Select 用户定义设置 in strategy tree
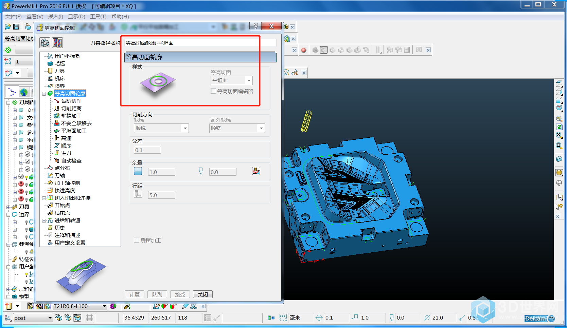567x328 pixels. (x=70, y=243)
